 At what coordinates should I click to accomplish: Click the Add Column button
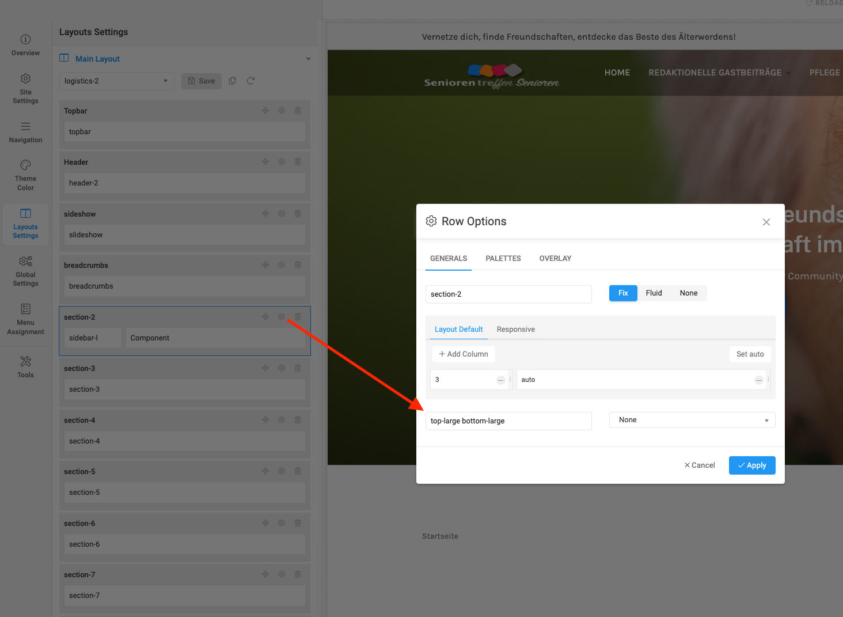(464, 354)
